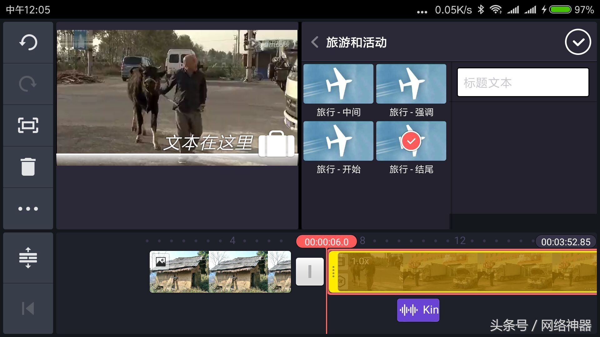
Task: Open the full-screen preview tool
Action: click(27, 125)
